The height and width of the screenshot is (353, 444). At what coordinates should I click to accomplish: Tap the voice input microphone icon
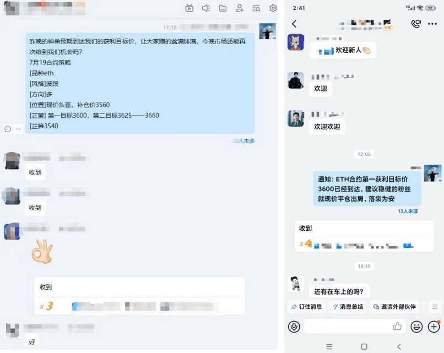(x=294, y=327)
